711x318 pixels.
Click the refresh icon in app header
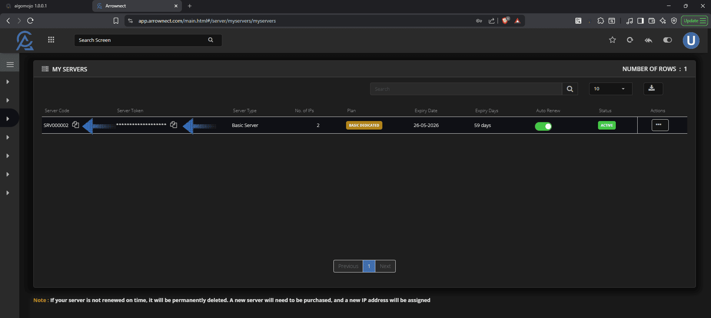pyautogui.click(x=630, y=40)
